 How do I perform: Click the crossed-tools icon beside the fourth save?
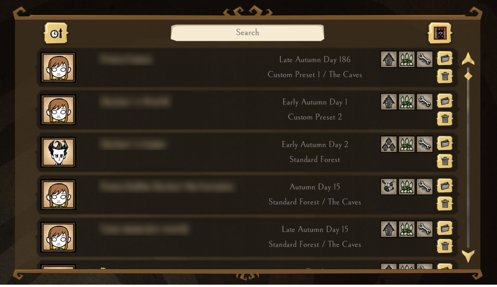pos(389,186)
